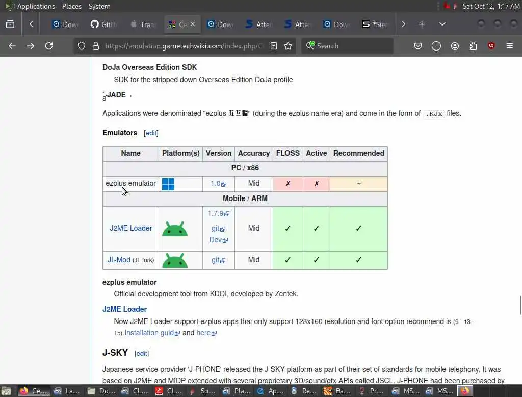Screen dimensions: 522x397
Task: Open Firefox View tab icon
Action: [10, 24]
